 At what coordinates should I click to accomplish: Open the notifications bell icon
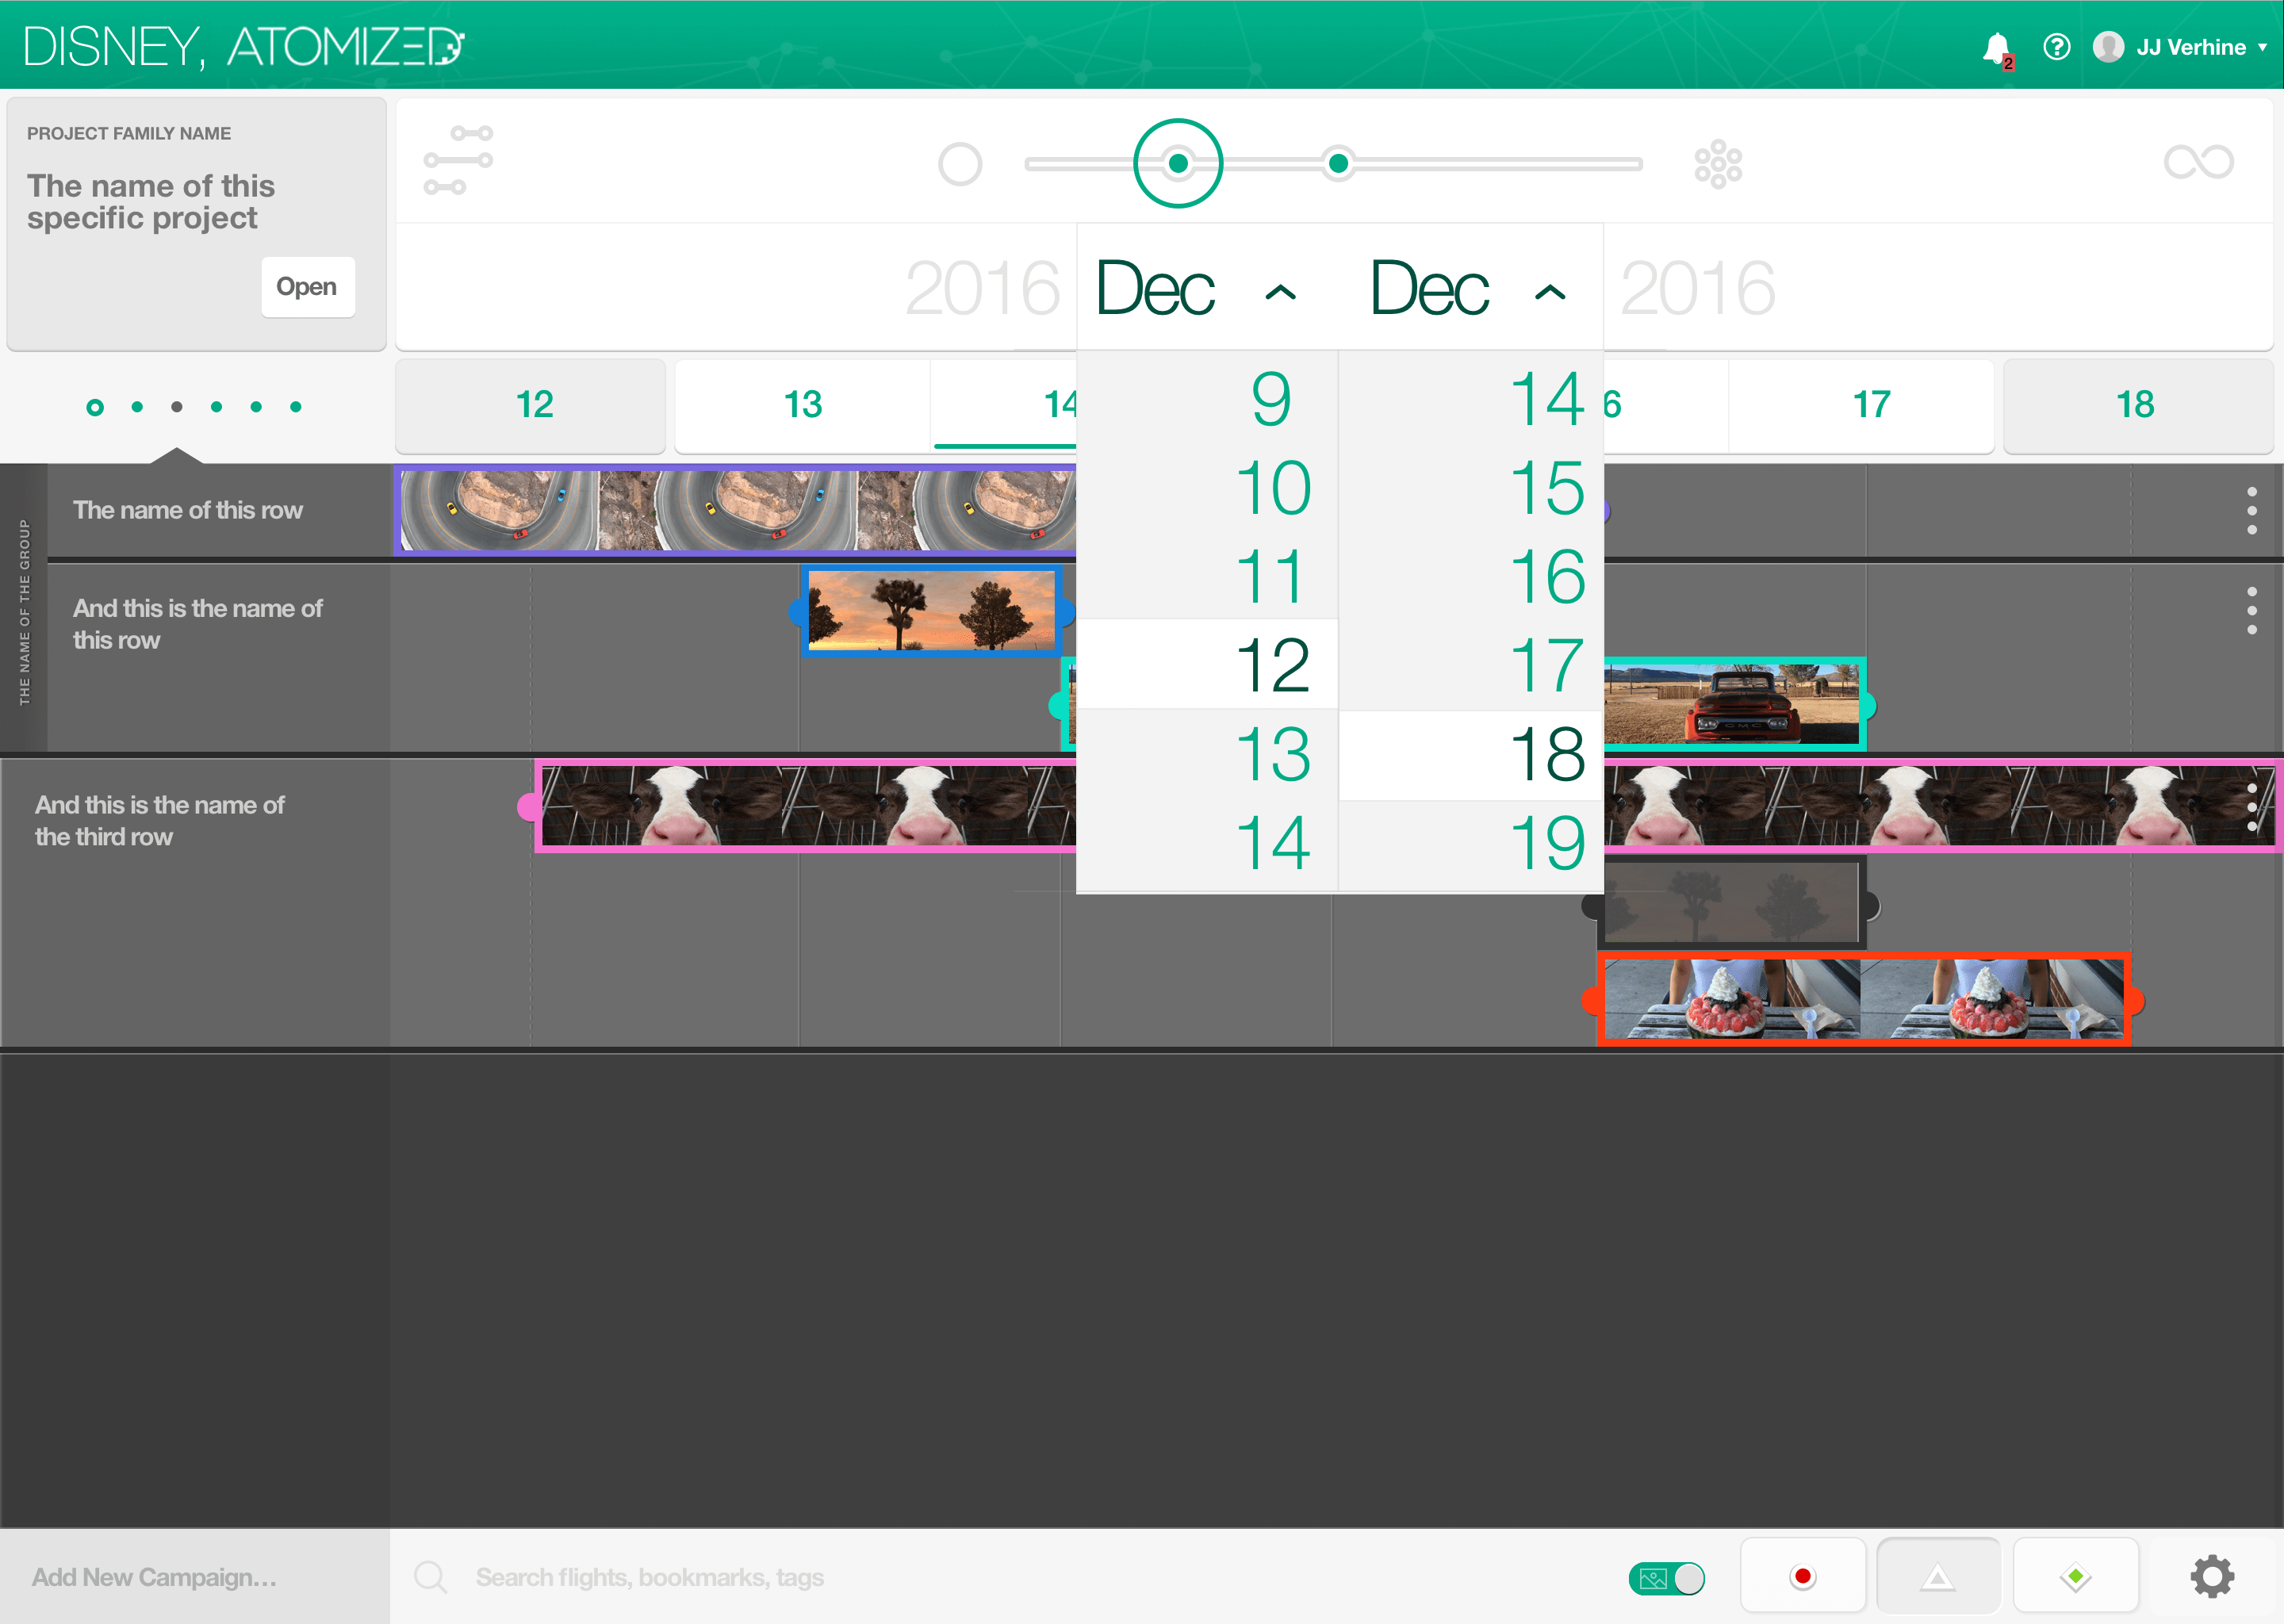coord(1997,48)
